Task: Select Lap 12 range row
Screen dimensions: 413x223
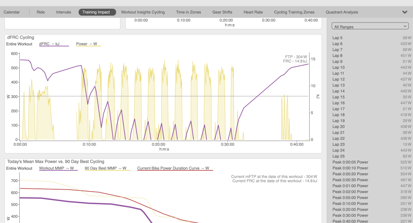Action: coord(371,79)
